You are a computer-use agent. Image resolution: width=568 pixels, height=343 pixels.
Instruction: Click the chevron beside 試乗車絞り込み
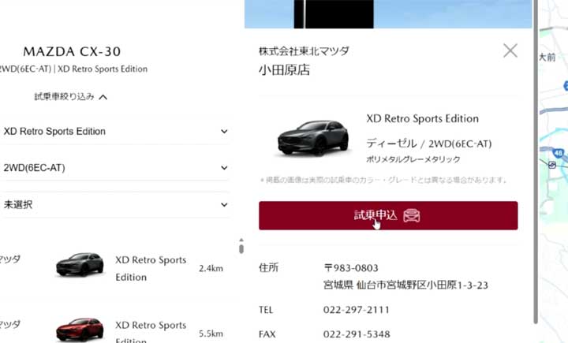[x=103, y=97]
